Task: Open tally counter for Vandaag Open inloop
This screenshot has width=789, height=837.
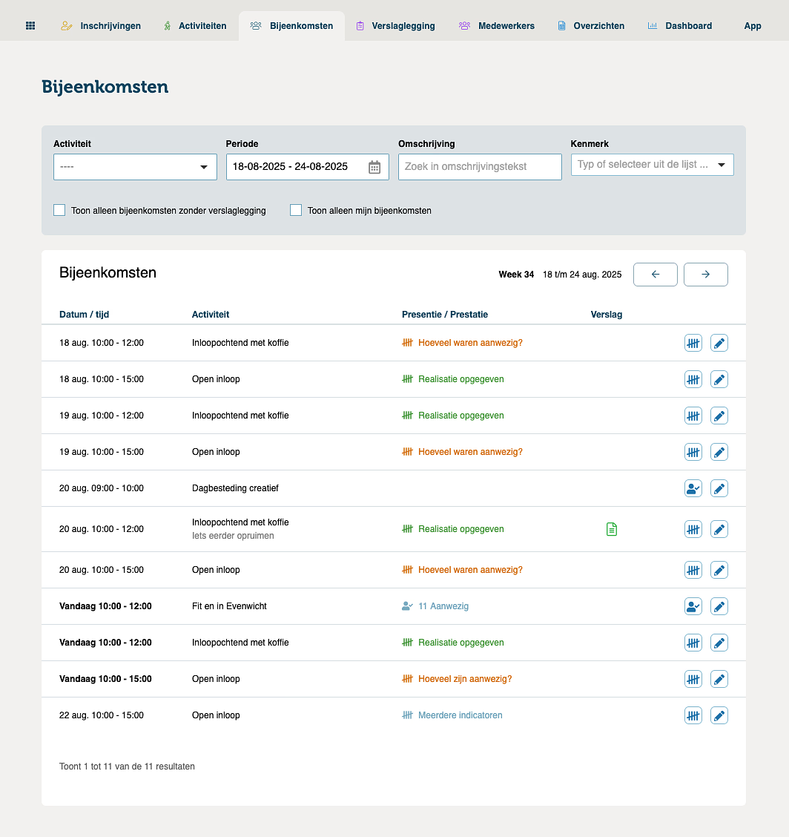Action: point(693,679)
